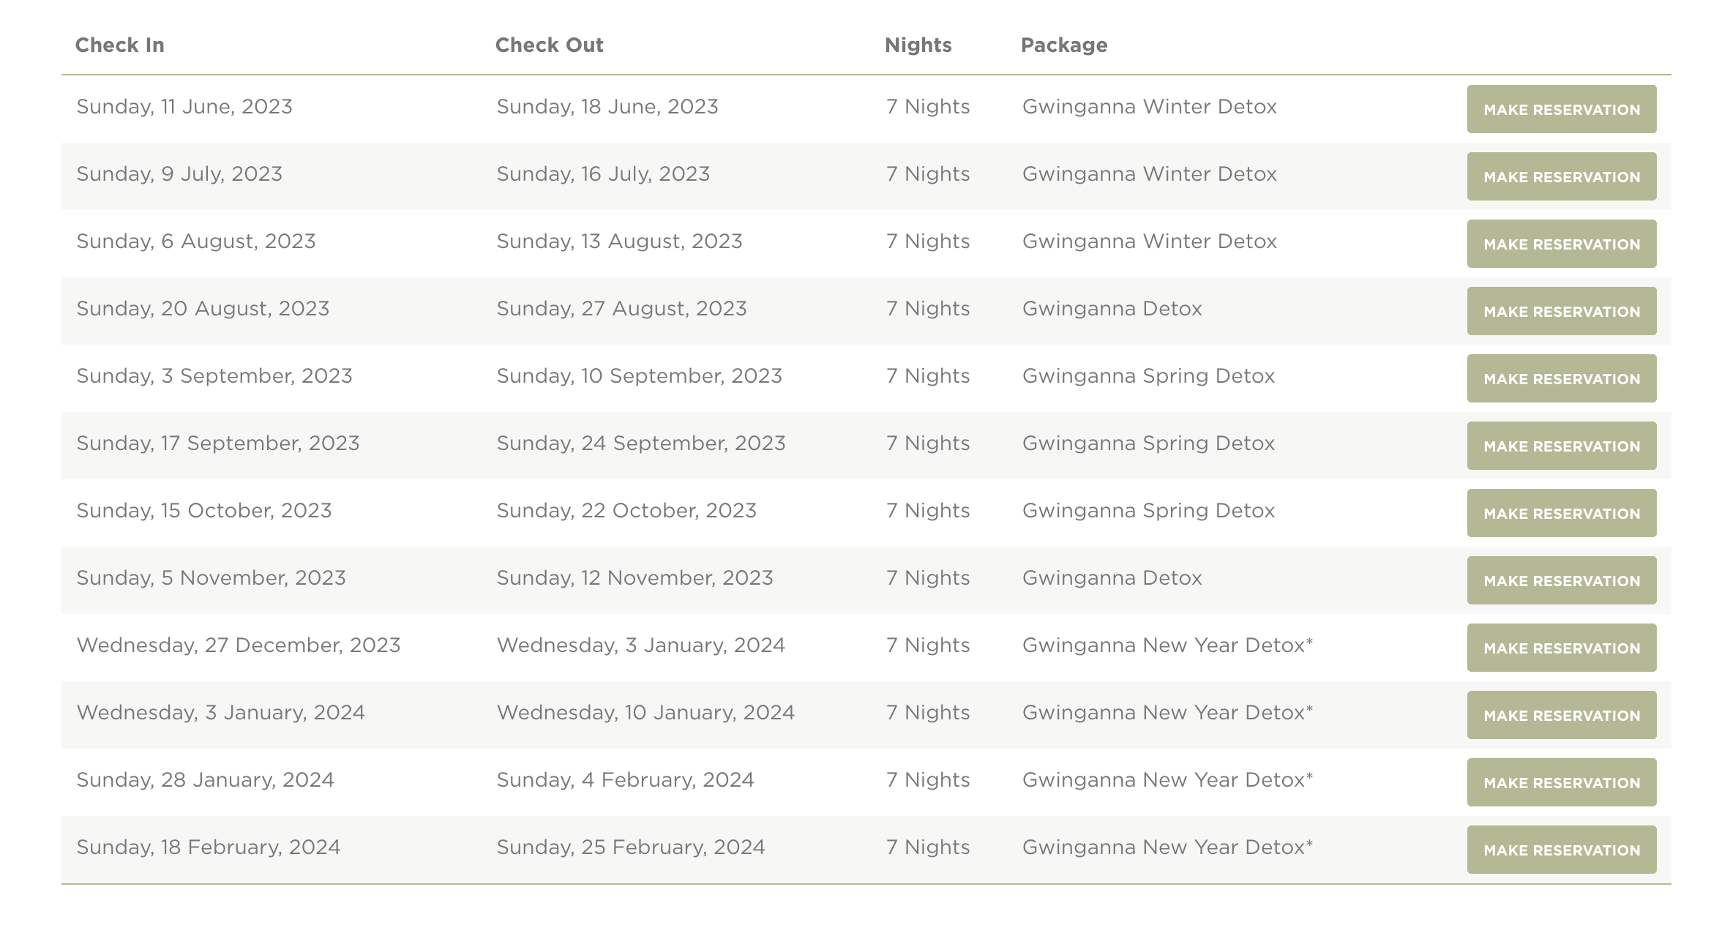The width and height of the screenshot is (1711, 925).
Task: Book the 27 December New Year Detox
Action: click(x=1561, y=648)
